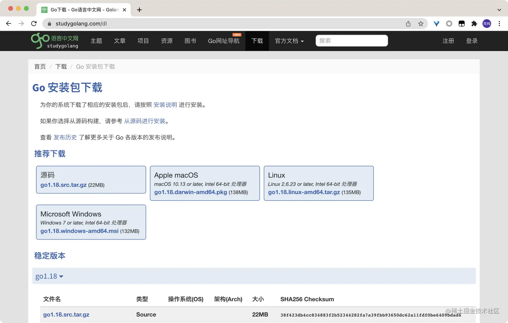Click the Source type cell
508x323 pixels.
click(146, 315)
